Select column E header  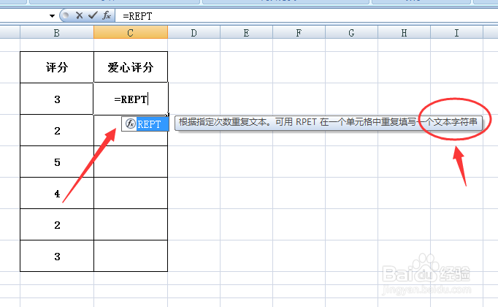coord(246,33)
